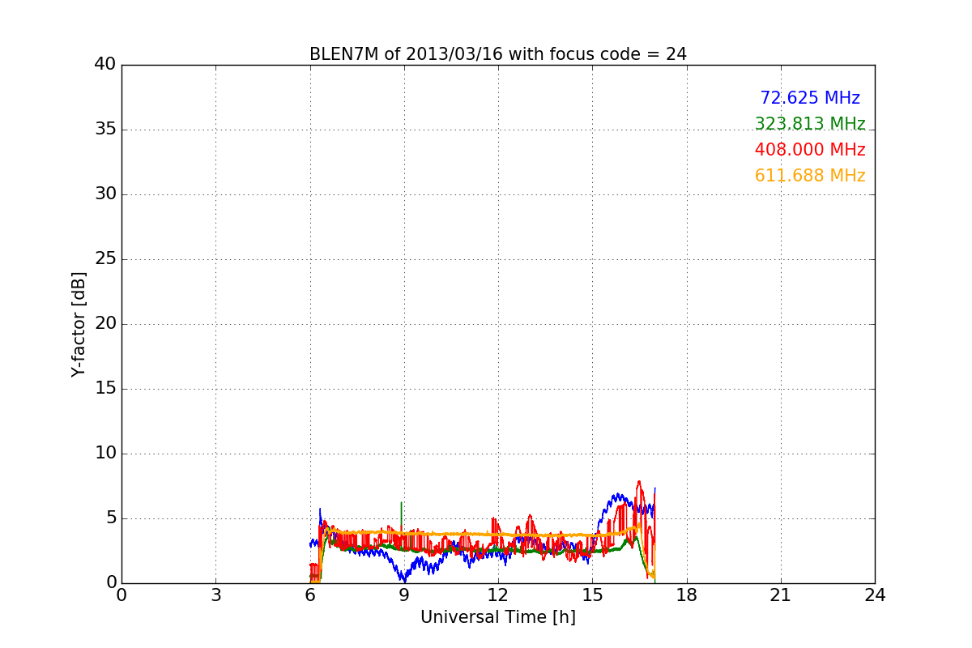Click the y-axis tick label 20

tap(105, 324)
